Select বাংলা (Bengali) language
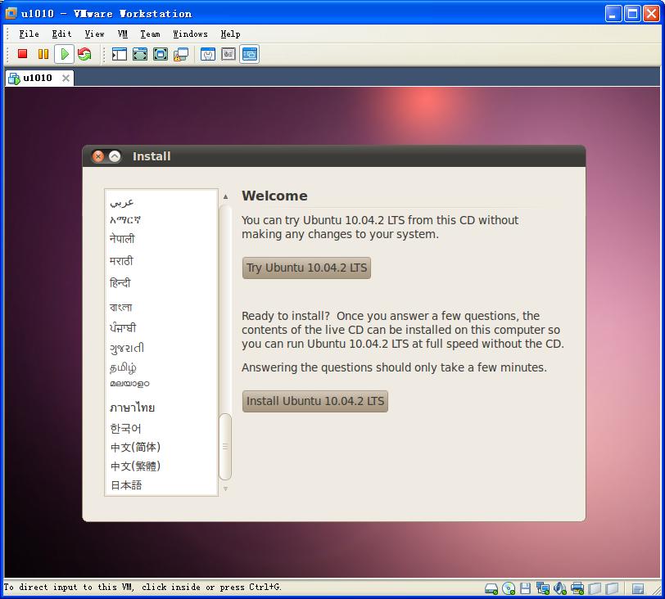 click(161, 307)
